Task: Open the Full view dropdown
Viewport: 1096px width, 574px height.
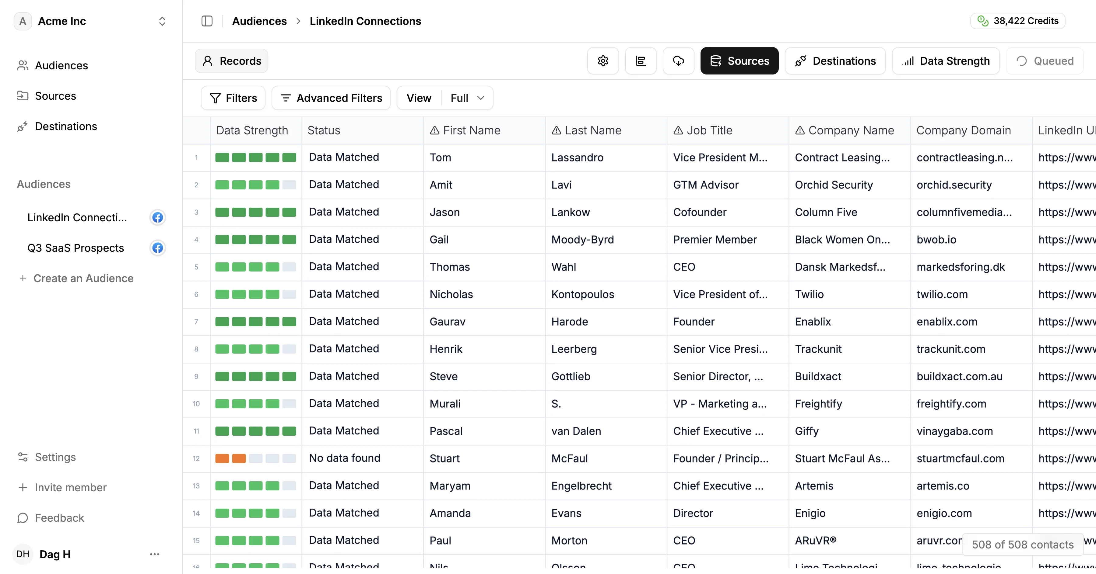Action: pos(467,98)
